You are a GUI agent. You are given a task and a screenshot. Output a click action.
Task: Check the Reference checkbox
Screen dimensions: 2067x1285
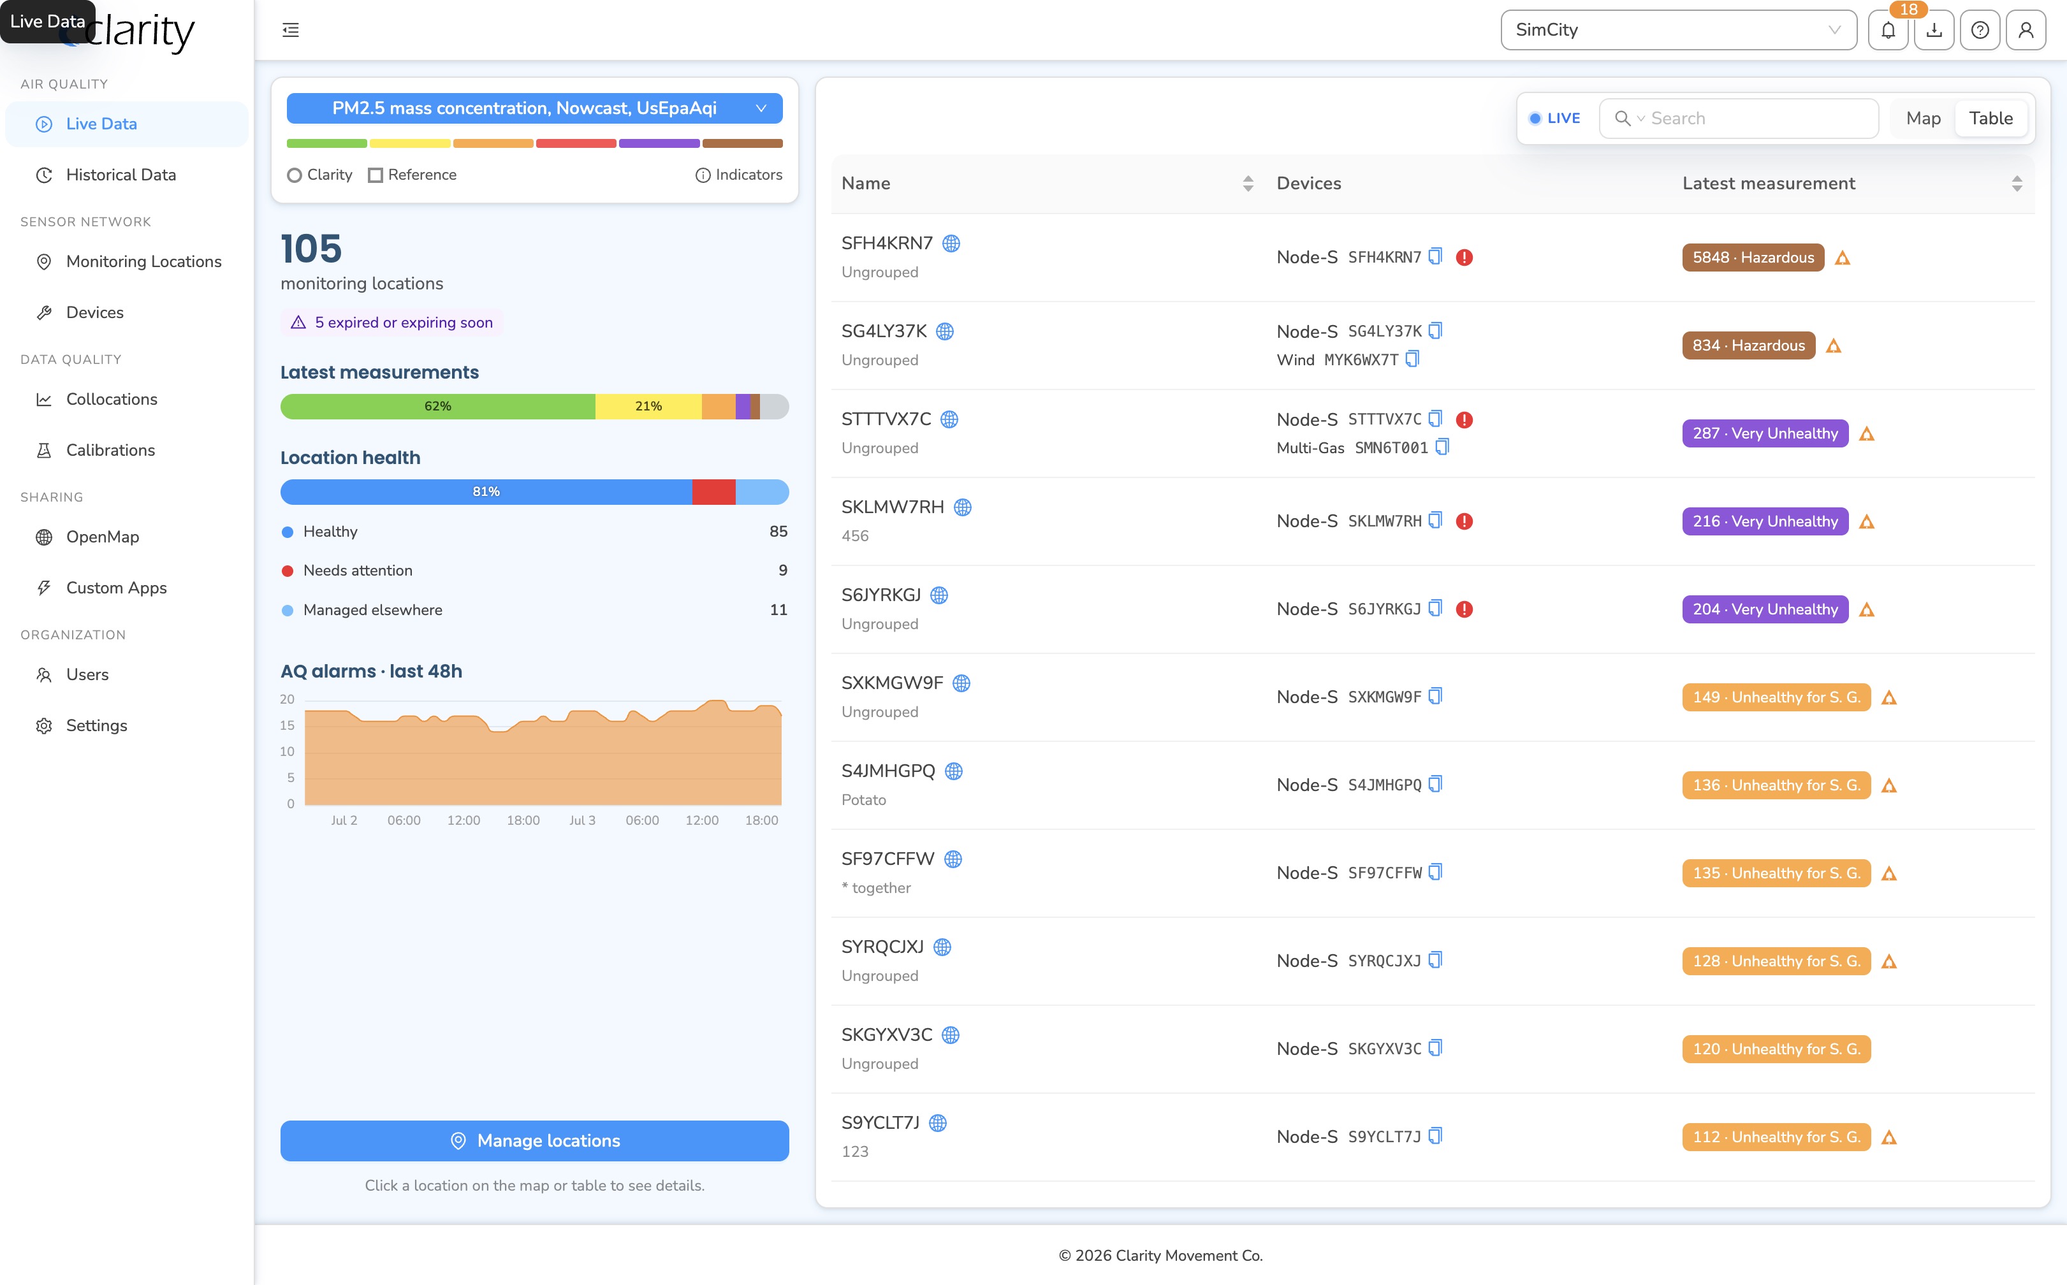coord(375,175)
